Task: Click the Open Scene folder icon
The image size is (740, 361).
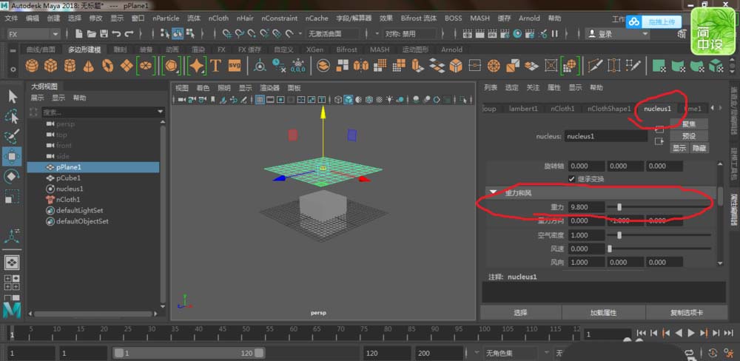Action: 92,33
